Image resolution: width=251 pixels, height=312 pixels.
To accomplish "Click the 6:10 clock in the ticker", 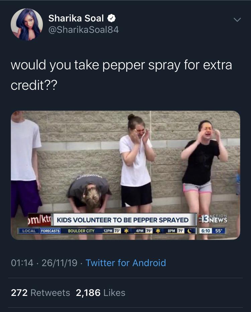I will (205, 231).
